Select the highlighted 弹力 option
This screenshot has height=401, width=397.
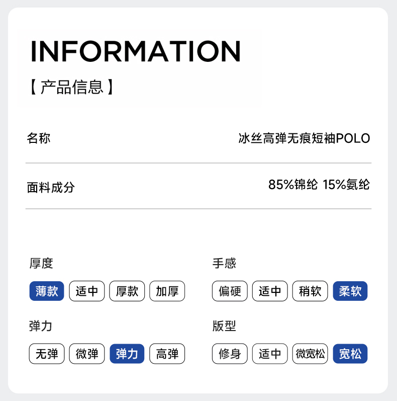127,354
